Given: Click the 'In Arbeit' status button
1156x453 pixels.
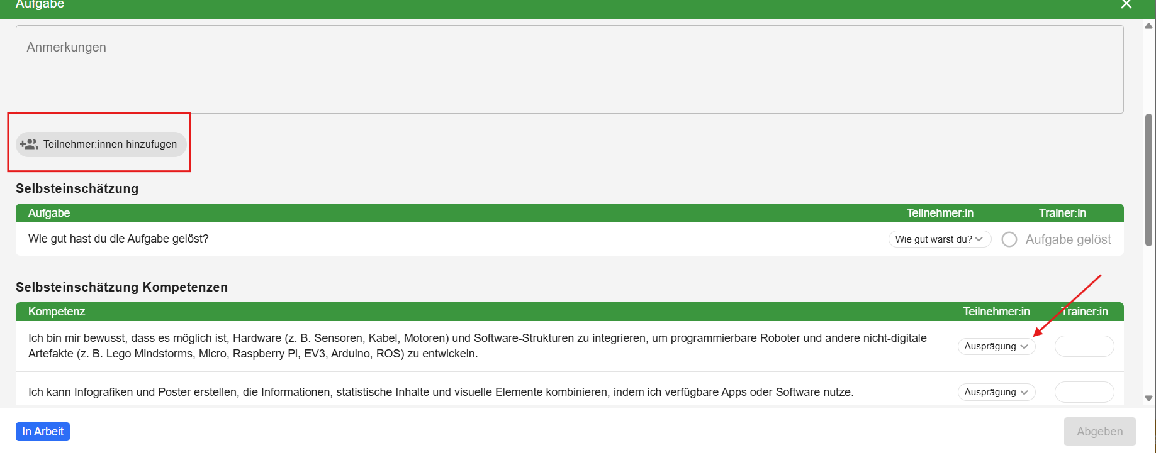Looking at the screenshot, I should click(43, 432).
